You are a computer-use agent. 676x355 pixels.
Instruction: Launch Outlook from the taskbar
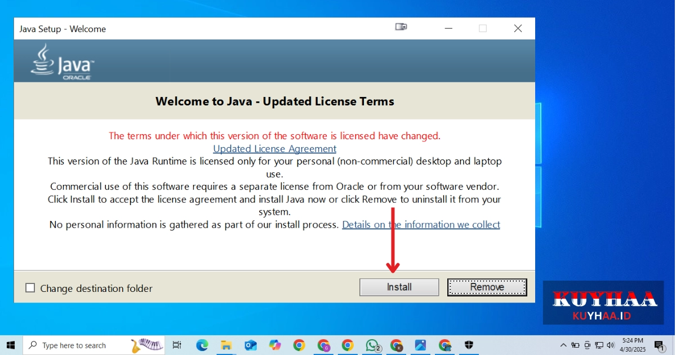[x=250, y=345]
